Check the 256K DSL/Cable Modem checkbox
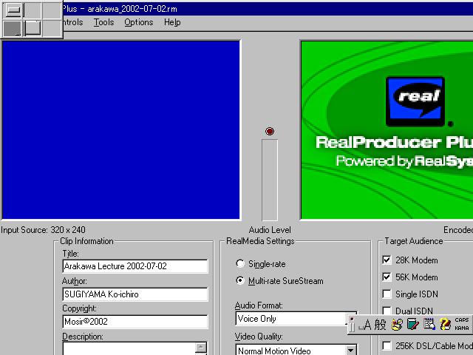Image resolution: width=473 pixels, height=355 pixels. pos(387,345)
